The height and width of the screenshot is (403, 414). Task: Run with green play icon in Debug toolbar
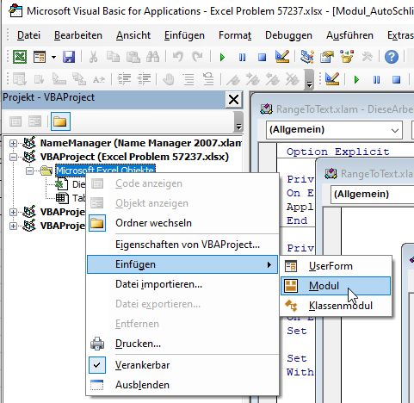[x=356, y=79]
